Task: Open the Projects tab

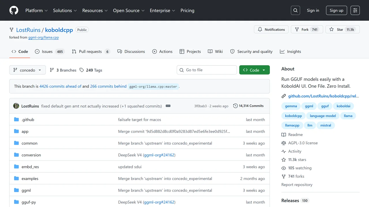Action: tap(190, 51)
